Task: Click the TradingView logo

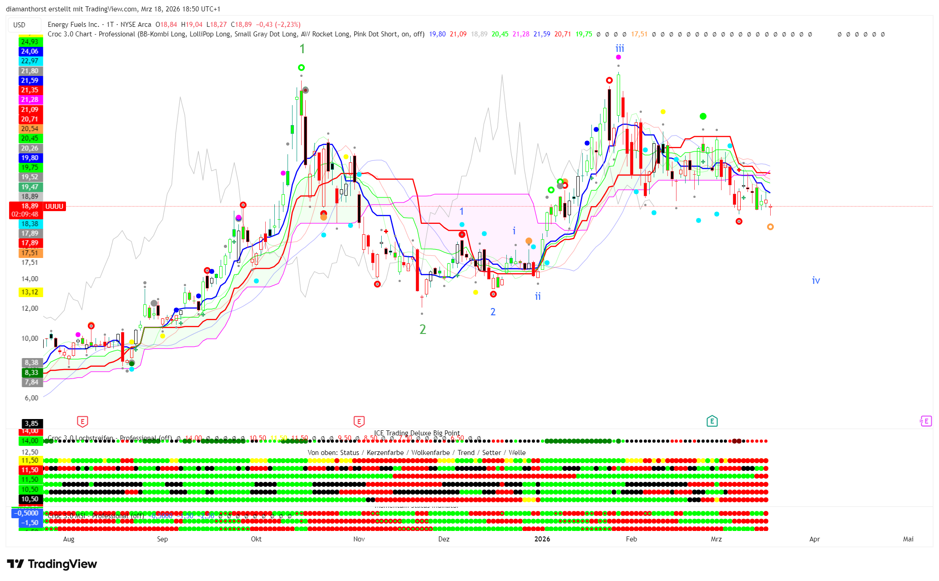Action: (52, 564)
